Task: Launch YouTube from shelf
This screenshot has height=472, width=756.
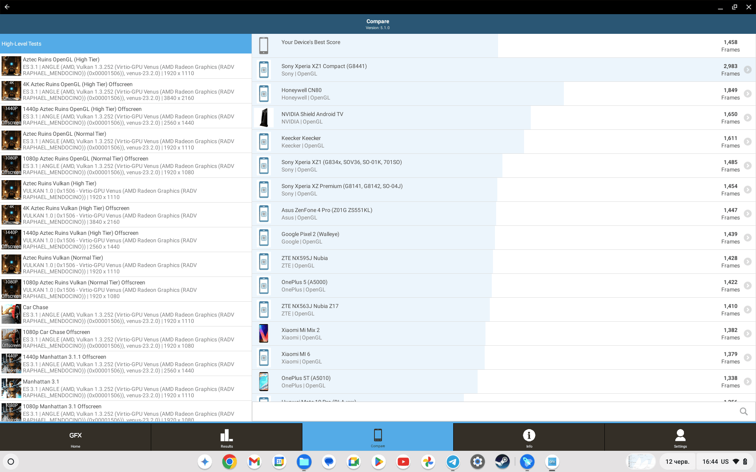Action: (x=403, y=461)
